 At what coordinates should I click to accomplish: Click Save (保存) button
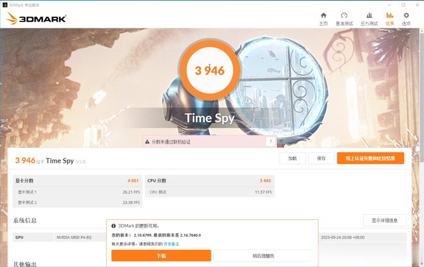tap(321, 159)
